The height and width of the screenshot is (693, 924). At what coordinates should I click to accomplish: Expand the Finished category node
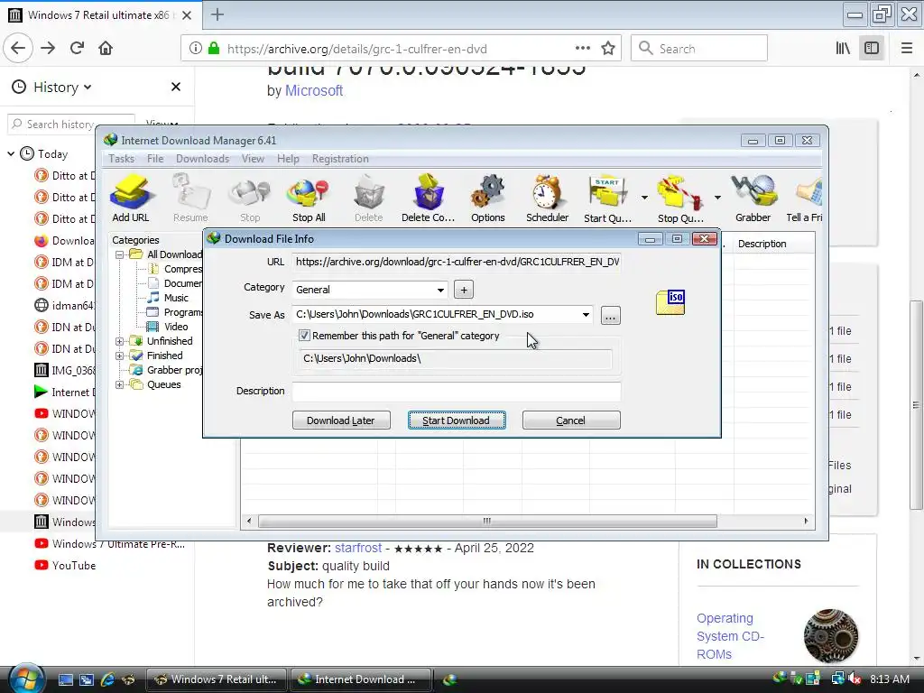119,356
